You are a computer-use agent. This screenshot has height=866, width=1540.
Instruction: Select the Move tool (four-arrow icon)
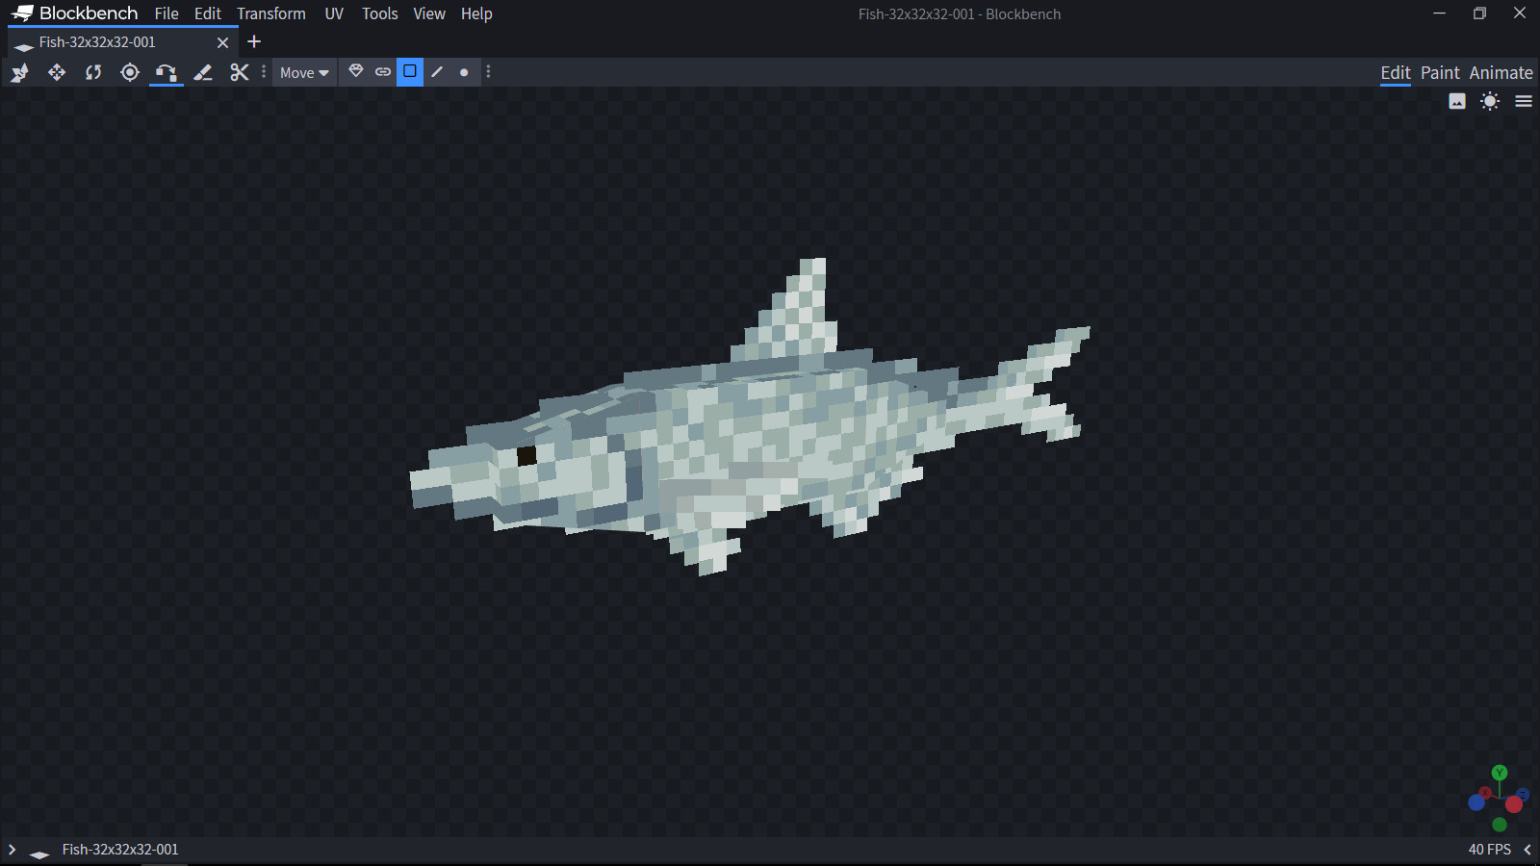pos(57,72)
